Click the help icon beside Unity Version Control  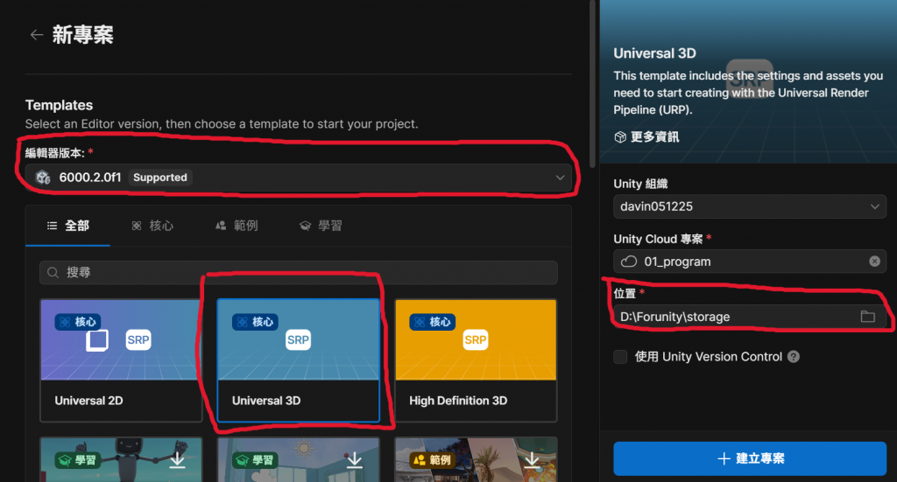(794, 357)
